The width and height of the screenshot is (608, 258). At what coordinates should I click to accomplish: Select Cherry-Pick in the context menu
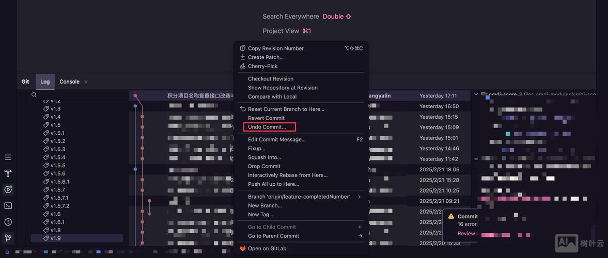(x=262, y=66)
